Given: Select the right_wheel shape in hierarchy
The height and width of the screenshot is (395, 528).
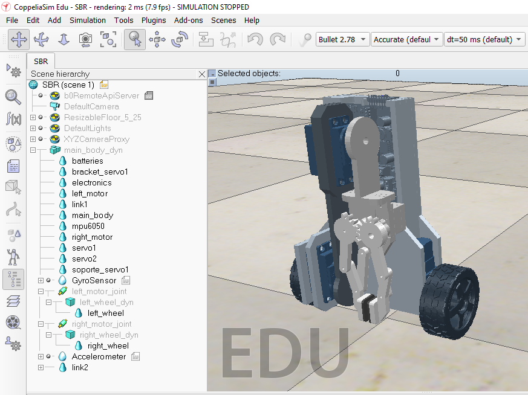Looking at the screenshot, I should click(x=108, y=346).
